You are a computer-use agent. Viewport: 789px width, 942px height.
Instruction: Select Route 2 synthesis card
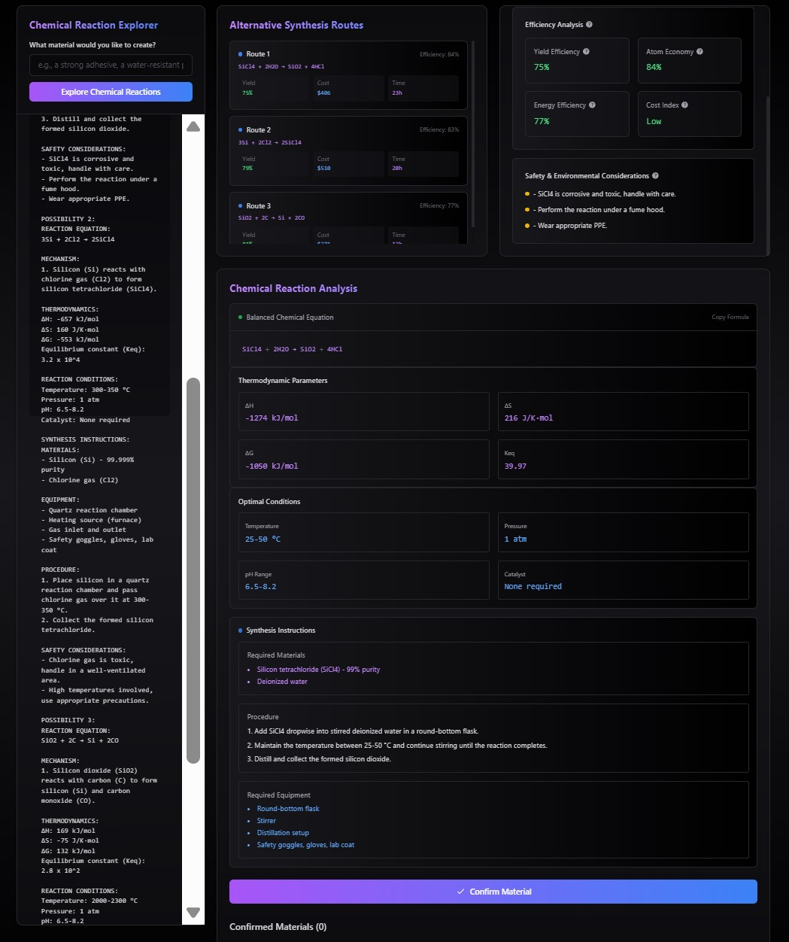pyautogui.click(x=348, y=150)
